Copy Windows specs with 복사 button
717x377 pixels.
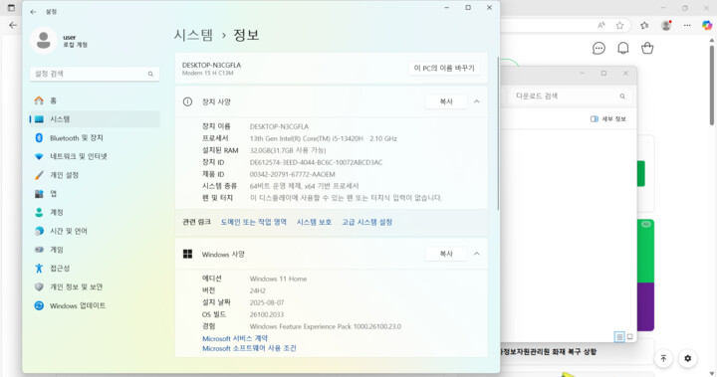tap(446, 254)
